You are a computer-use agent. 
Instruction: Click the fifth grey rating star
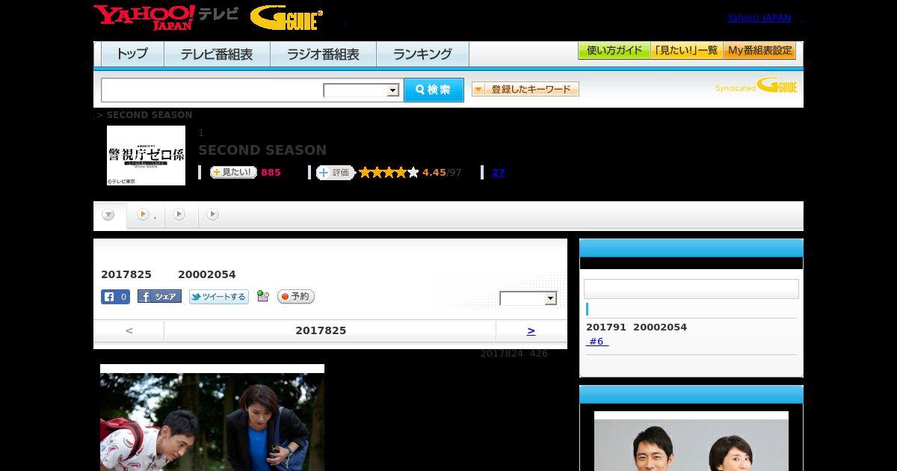tap(413, 173)
